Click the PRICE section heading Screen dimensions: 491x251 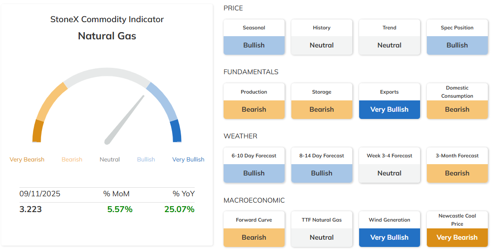[x=233, y=8]
